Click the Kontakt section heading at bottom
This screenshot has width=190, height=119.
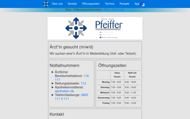point(57,114)
